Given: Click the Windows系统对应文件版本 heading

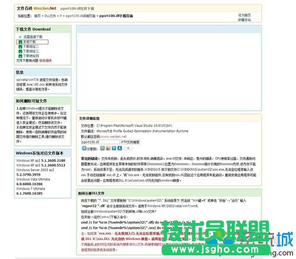Looking at the screenshot, I should [x=40, y=153].
